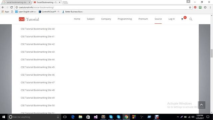Show hidden system tray icons

click(178, 117)
